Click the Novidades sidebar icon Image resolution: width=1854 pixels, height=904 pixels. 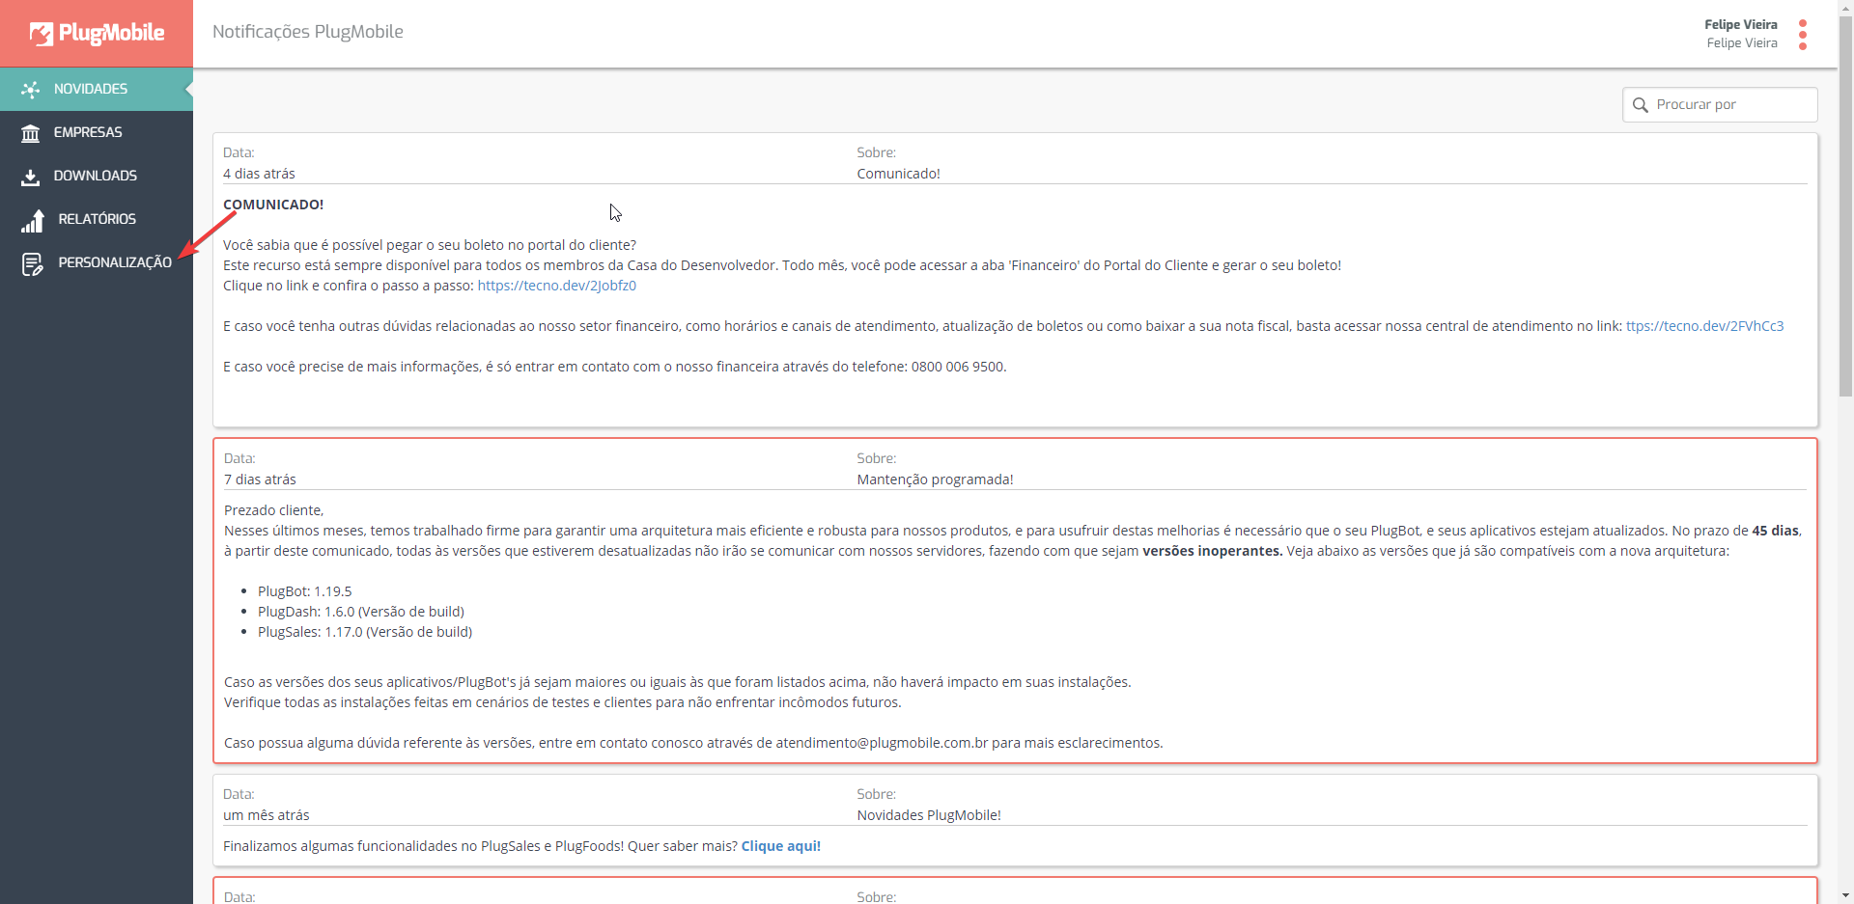(x=31, y=89)
